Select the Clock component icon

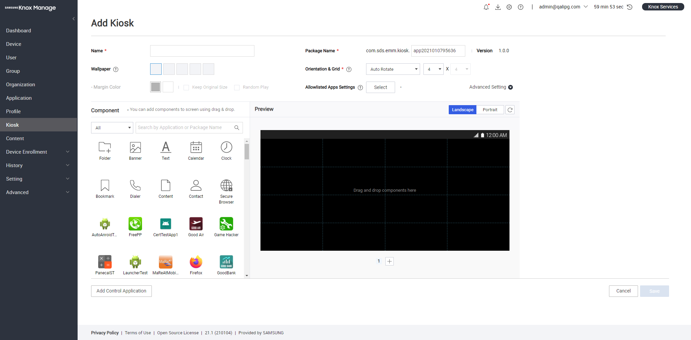point(226,147)
